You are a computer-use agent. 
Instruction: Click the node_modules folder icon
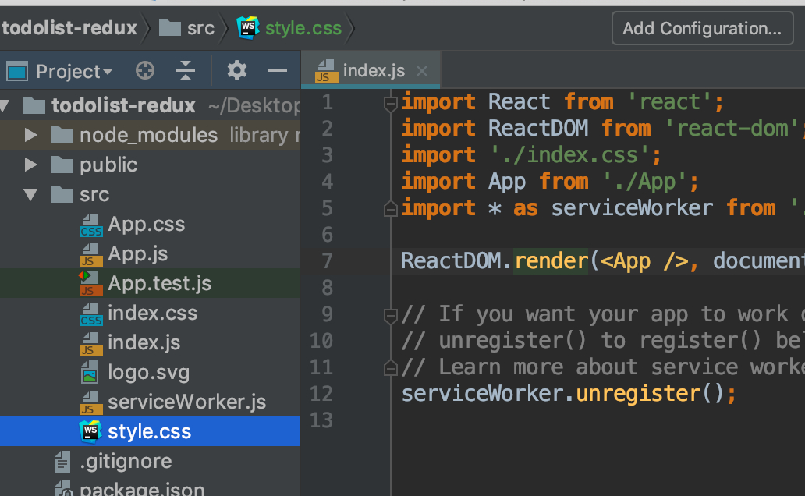pos(62,135)
